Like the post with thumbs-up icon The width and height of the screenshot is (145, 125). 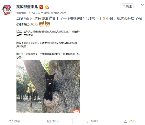coord(126,121)
